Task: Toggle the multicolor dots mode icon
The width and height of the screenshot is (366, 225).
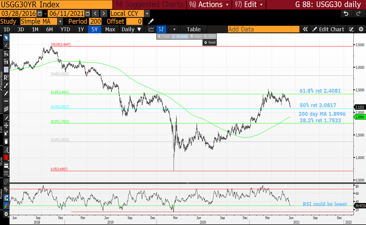Action: [6, 206]
